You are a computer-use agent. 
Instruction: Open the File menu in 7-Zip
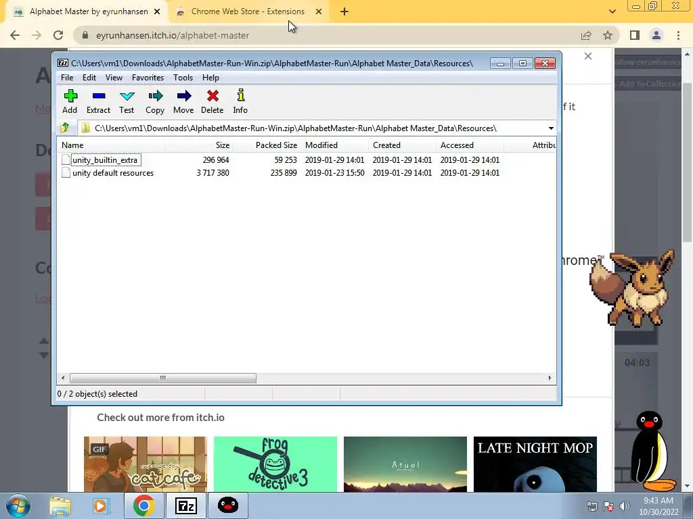click(x=67, y=78)
